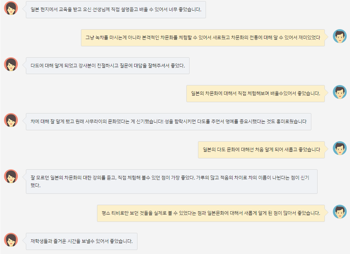Click the female avatar beside the 사무라이의 문화 message
Screen dimensions: 350x254
[11, 120]
